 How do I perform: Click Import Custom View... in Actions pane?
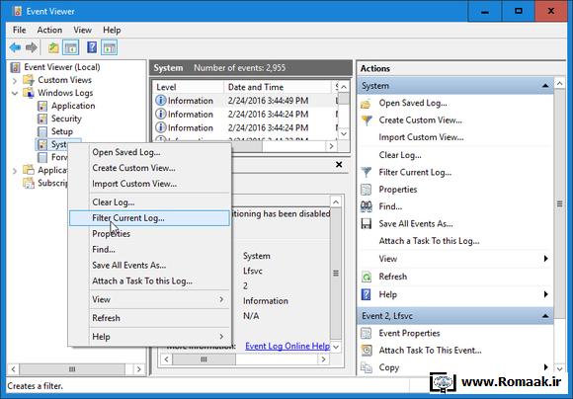[x=421, y=137]
